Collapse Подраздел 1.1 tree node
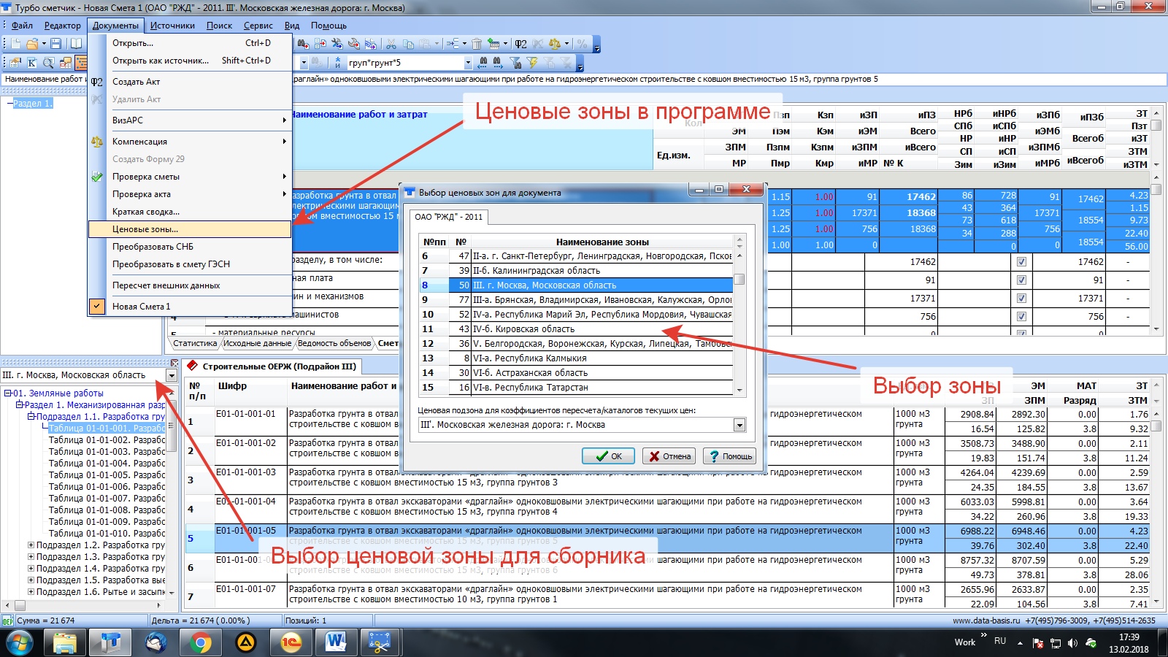Image resolution: width=1168 pixels, height=657 pixels. click(31, 417)
